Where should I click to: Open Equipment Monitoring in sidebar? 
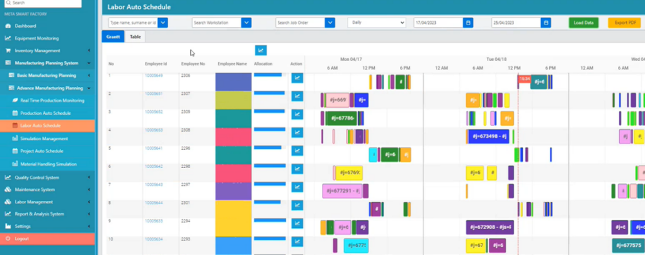point(37,38)
